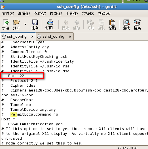Click the 'Host *' line
This screenshot has width=148, height=149.
tap(8, 119)
